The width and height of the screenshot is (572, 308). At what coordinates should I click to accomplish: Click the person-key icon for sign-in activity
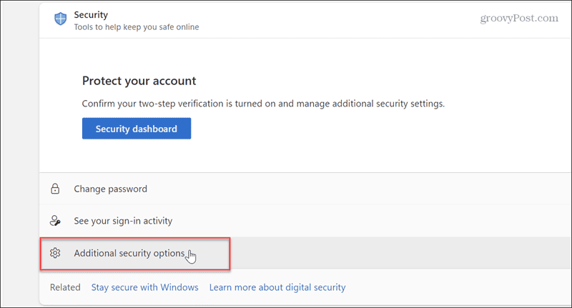[x=54, y=222]
